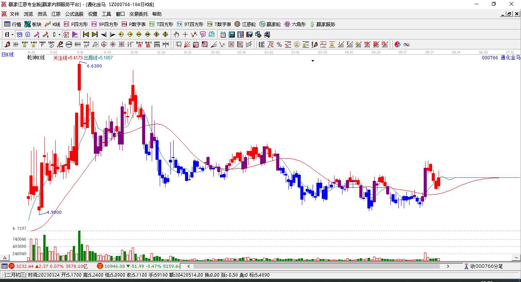521x282 pixels.
Task: Open the T数字表 tool
Action: pos(219,24)
